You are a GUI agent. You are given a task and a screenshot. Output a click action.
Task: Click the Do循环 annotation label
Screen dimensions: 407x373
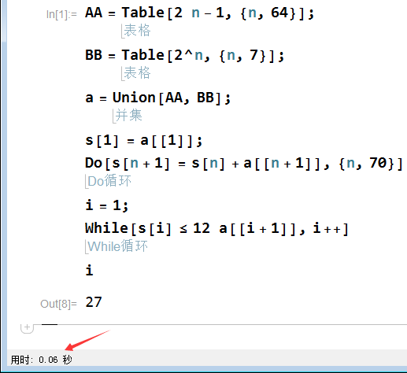pos(109,181)
